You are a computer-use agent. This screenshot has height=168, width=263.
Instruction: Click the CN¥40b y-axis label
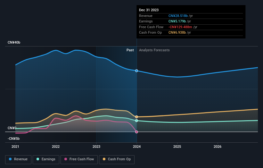pos(14,42)
